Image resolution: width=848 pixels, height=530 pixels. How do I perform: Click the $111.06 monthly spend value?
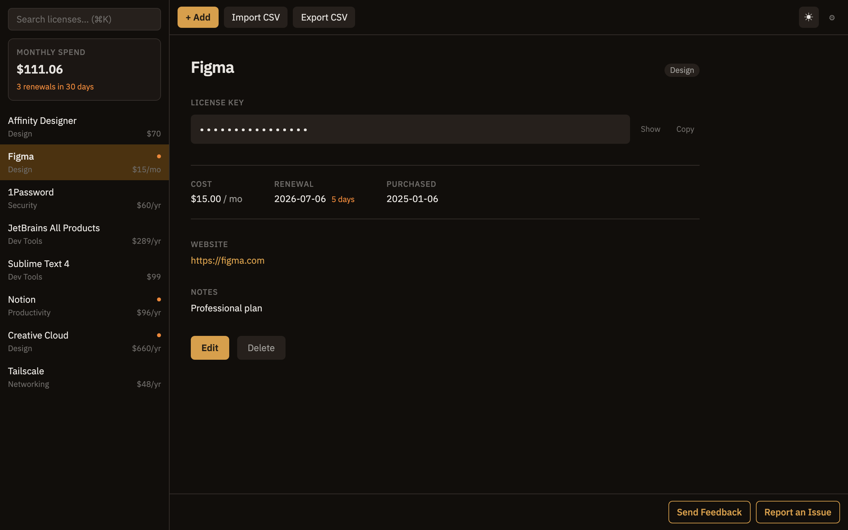(40, 70)
